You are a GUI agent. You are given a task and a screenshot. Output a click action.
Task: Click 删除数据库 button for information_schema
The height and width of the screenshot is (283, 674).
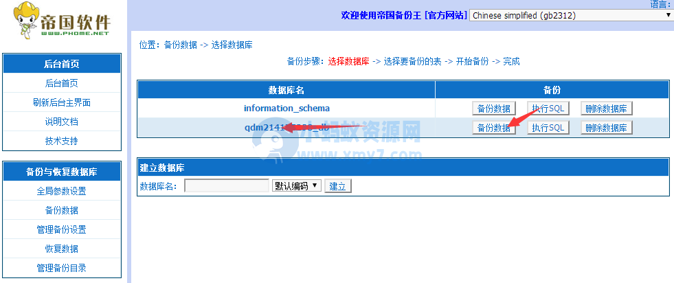pyautogui.click(x=606, y=109)
